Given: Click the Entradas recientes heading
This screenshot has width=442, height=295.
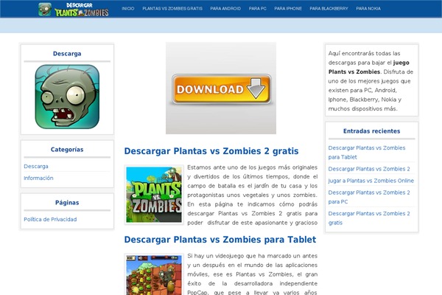Looking at the screenshot, I should (x=372, y=131).
